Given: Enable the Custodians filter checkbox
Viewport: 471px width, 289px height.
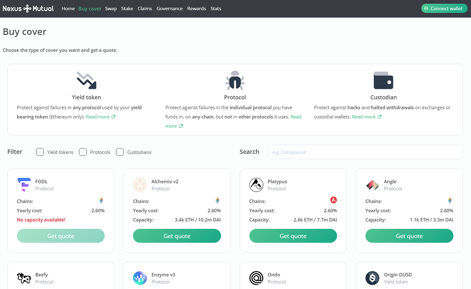Looking at the screenshot, I should click(120, 152).
